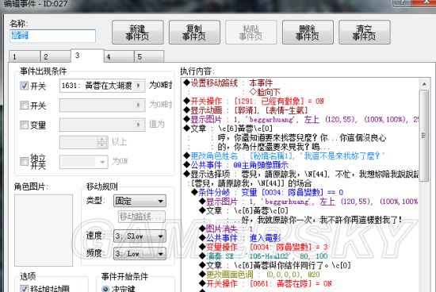
Task: Open the 速度 speed dropdown
Action: [140, 236]
